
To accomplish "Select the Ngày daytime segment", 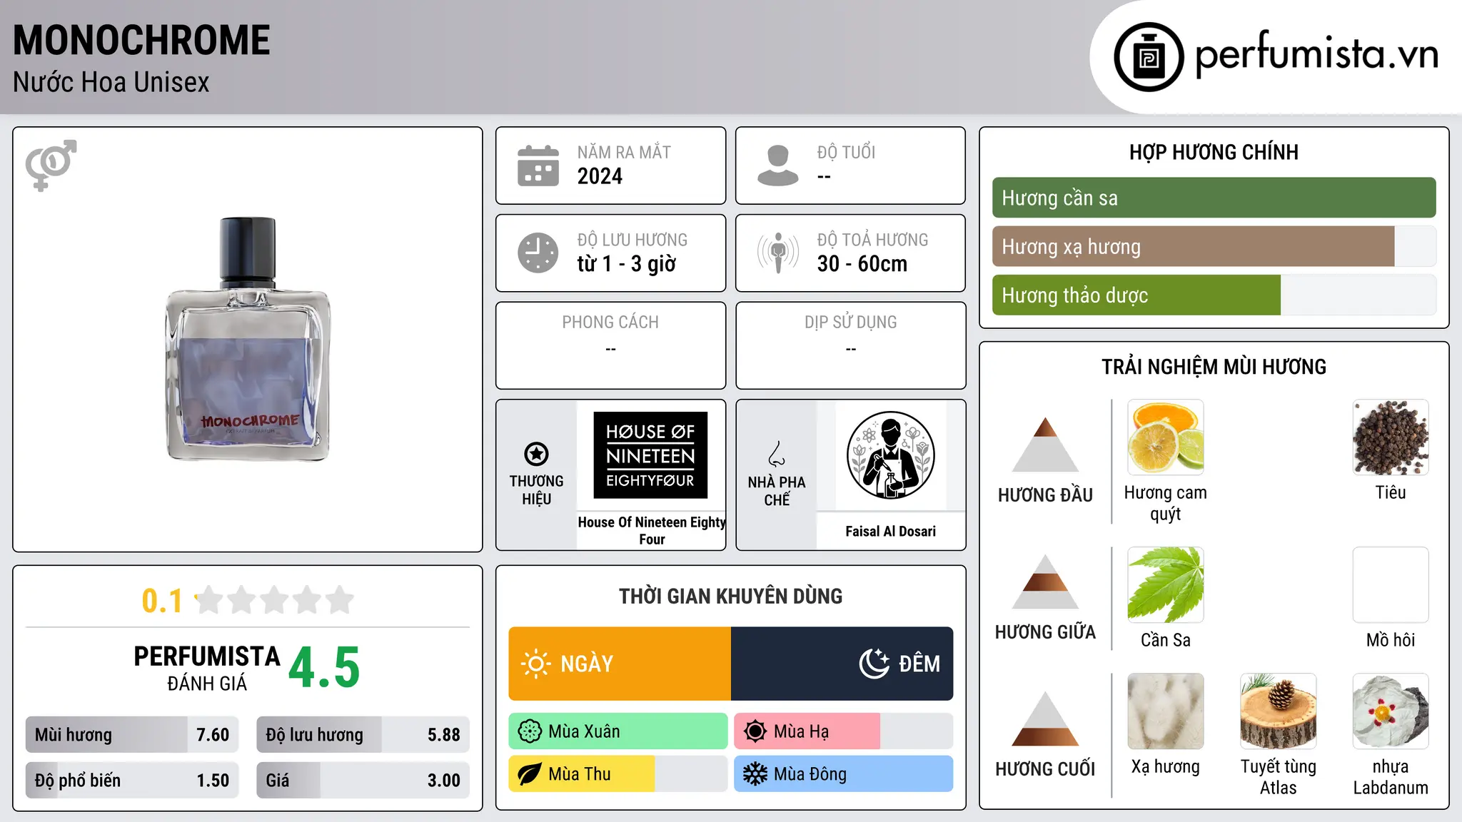I will pyautogui.click(x=620, y=664).
